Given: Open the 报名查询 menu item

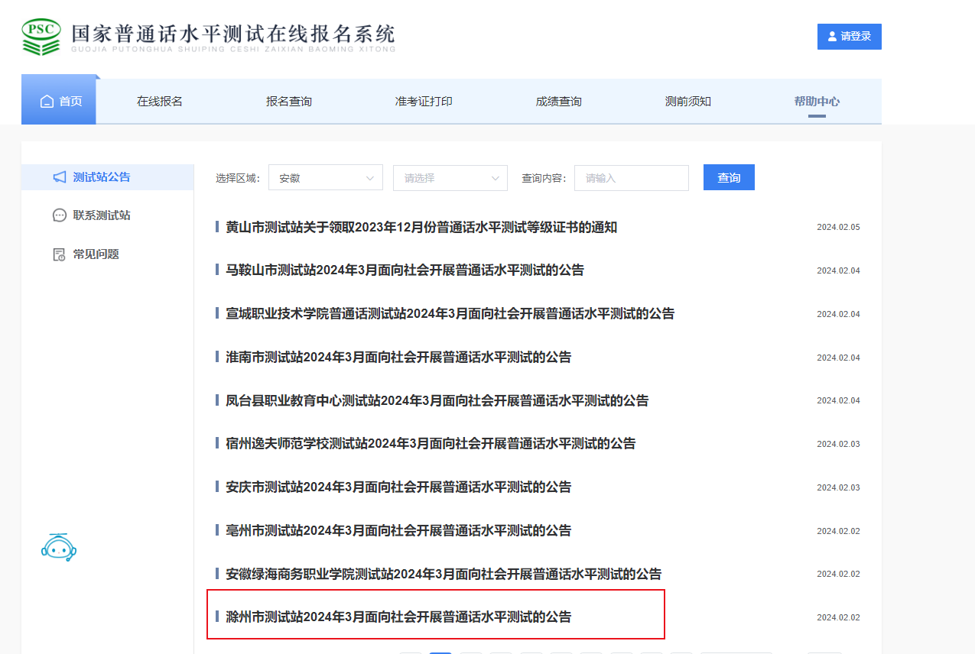Looking at the screenshot, I should pos(289,102).
